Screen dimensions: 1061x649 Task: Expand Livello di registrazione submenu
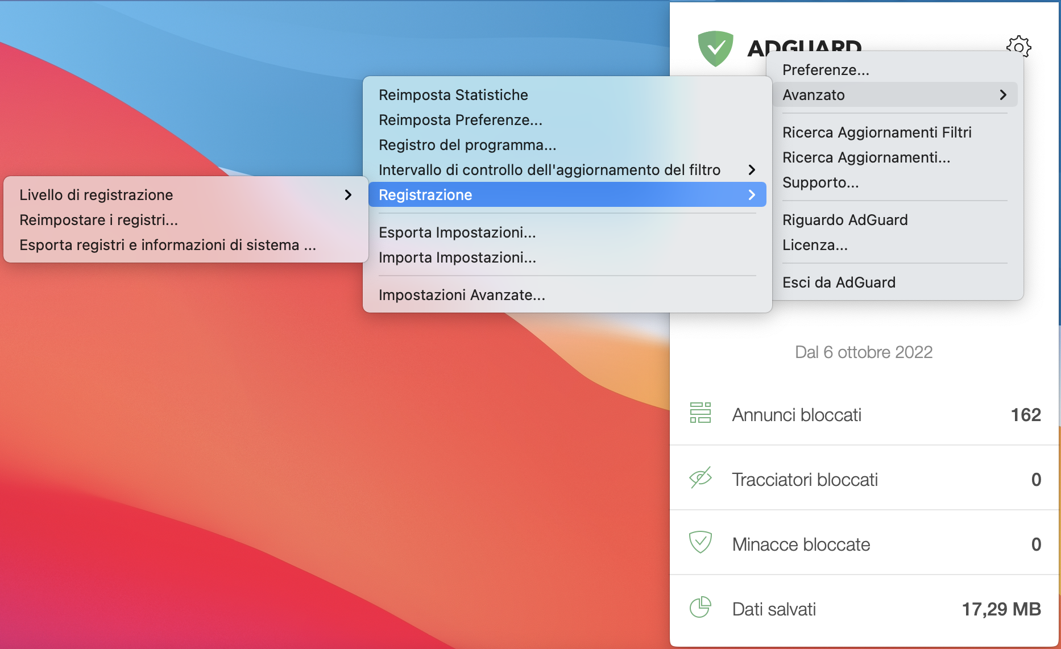[186, 195]
